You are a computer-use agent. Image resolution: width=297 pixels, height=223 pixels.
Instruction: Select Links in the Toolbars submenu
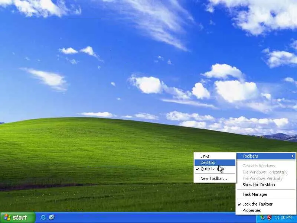pos(215,156)
